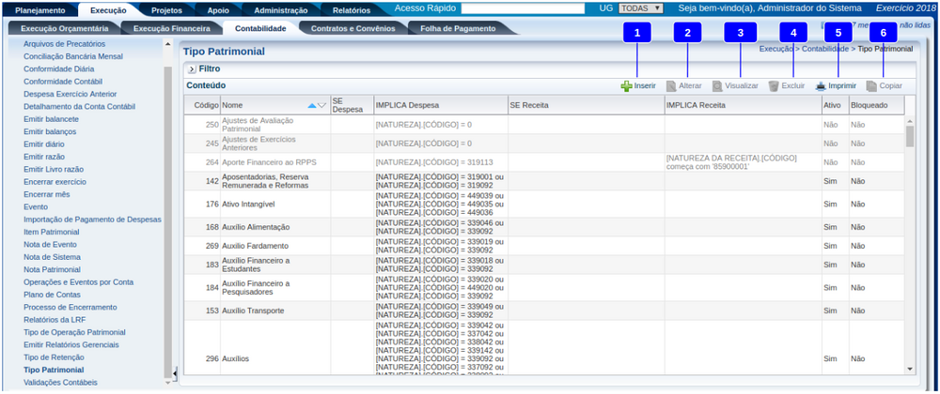Open the UG TODAS dropdown

point(642,8)
